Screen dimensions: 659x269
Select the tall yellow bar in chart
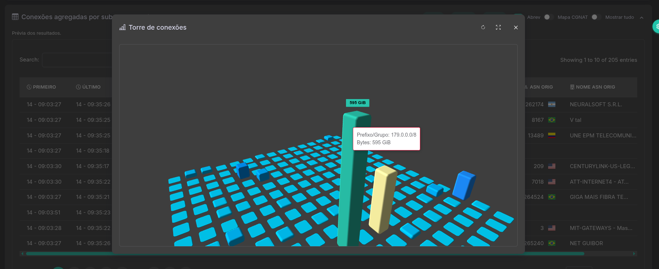pyautogui.click(x=383, y=199)
